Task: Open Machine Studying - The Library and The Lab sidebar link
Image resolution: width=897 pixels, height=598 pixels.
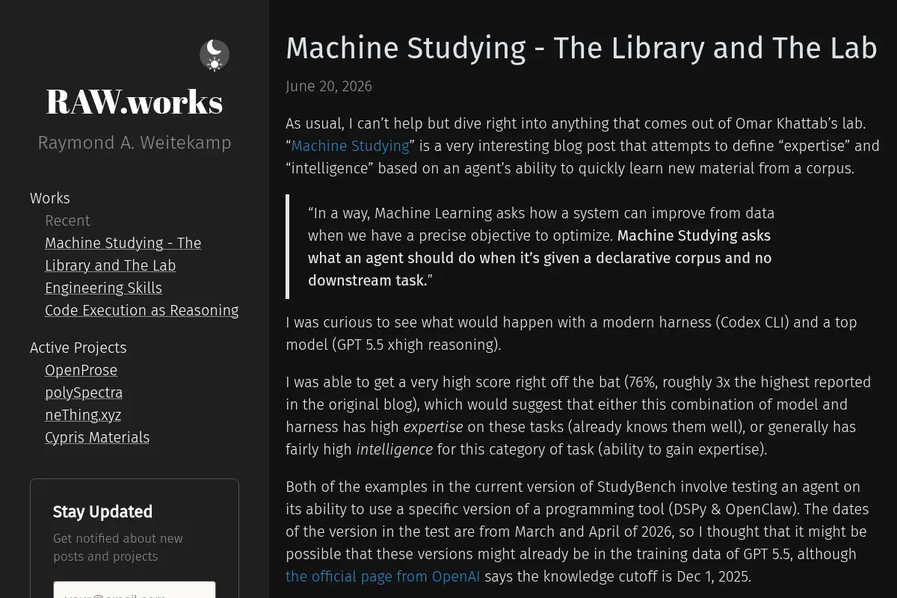Action: pyautogui.click(x=123, y=254)
